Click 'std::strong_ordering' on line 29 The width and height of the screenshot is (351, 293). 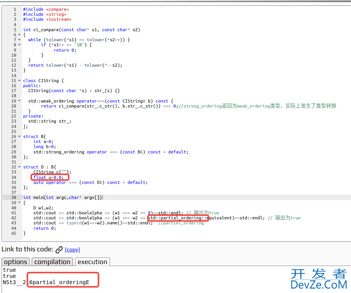59,152
